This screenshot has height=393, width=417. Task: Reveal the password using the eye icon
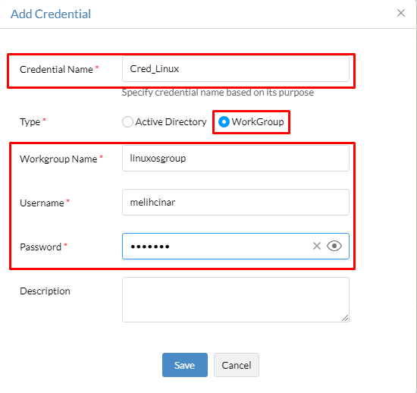(x=334, y=246)
